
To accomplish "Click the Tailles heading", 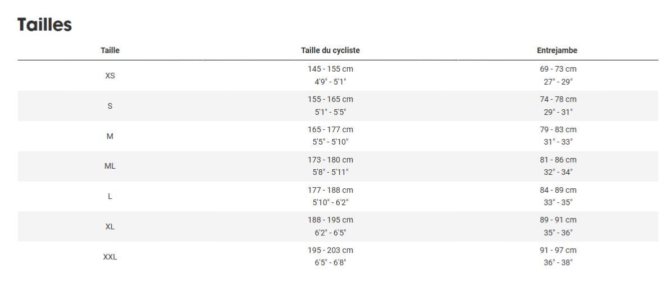I will [x=44, y=25].
